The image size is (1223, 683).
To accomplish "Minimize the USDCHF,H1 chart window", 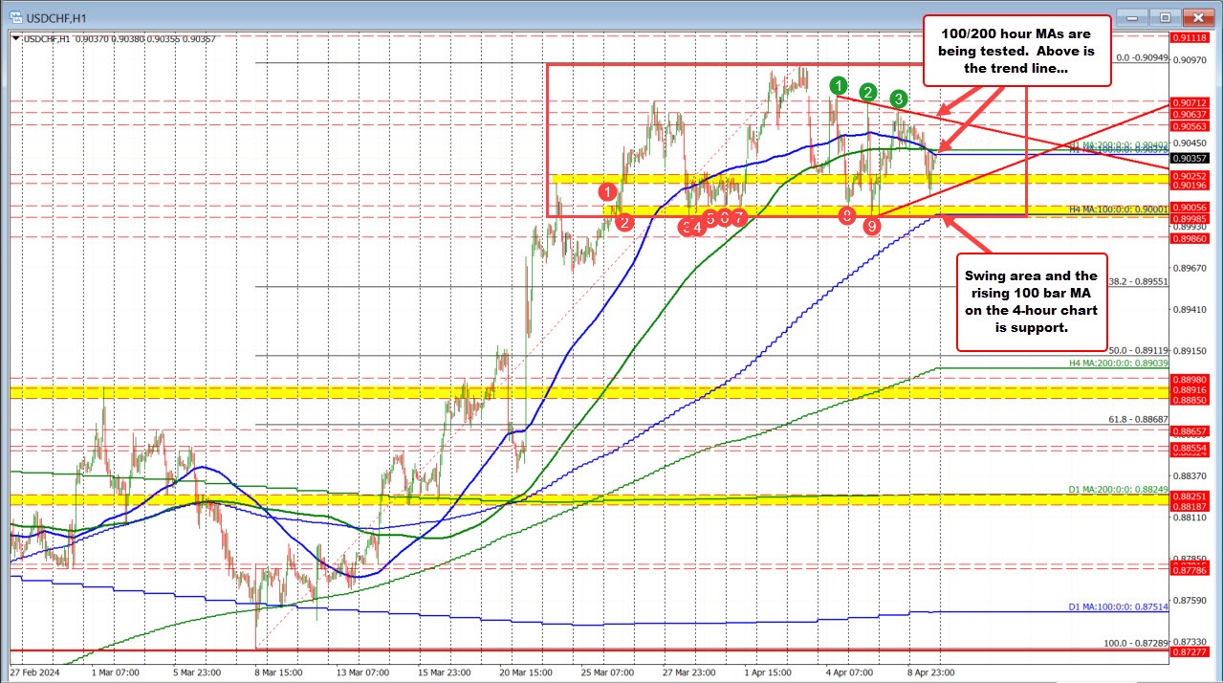I will (1132, 17).
